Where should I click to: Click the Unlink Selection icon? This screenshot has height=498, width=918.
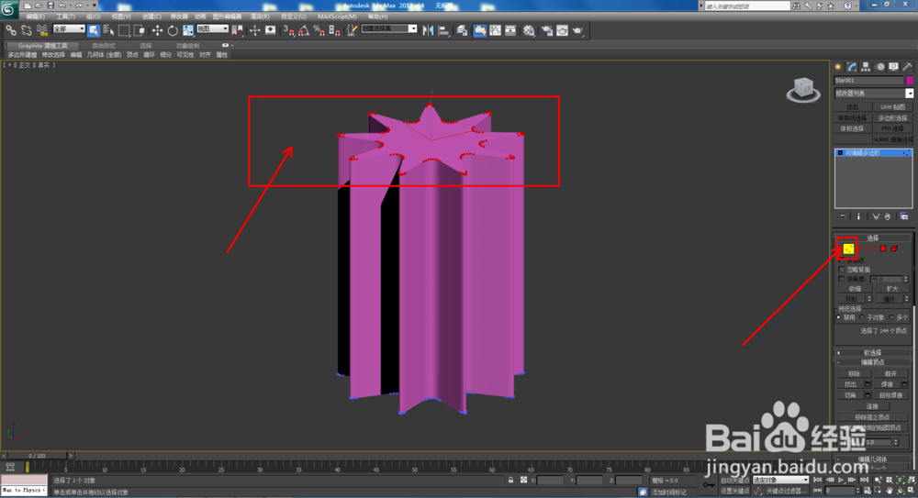tap(27, 30)
